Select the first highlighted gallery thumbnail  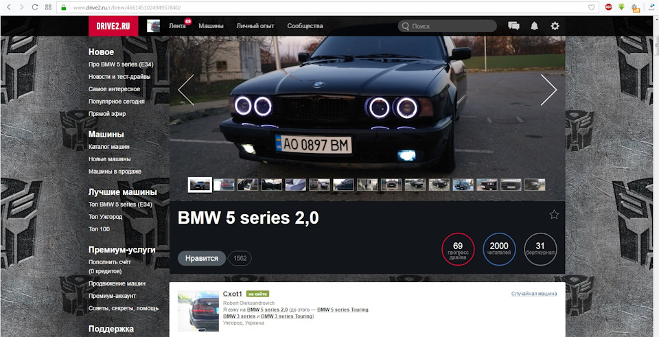click(x=200, y=185)
